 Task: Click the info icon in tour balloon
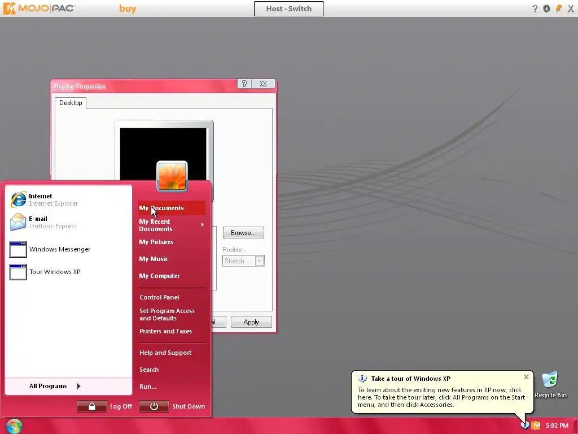tap(362, 379)
